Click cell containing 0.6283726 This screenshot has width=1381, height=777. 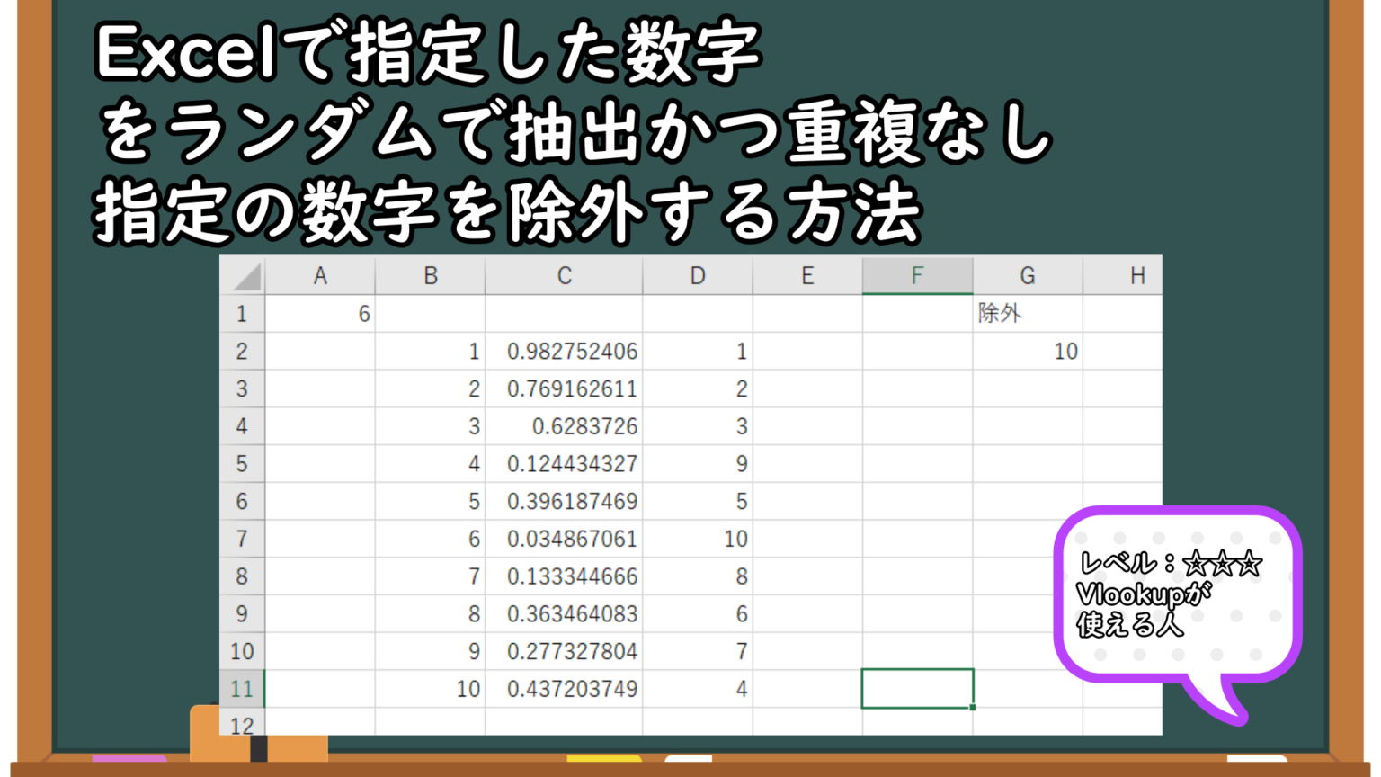(x=564, y=426)
